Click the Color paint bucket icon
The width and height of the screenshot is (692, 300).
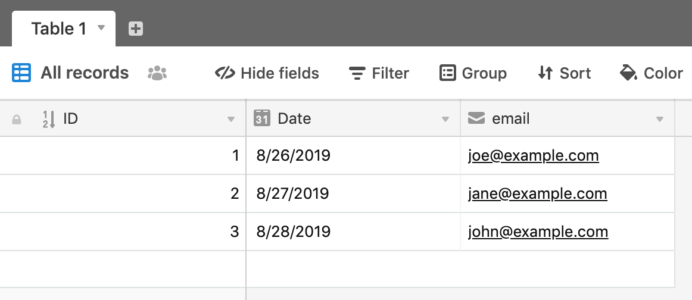[628, 73]
